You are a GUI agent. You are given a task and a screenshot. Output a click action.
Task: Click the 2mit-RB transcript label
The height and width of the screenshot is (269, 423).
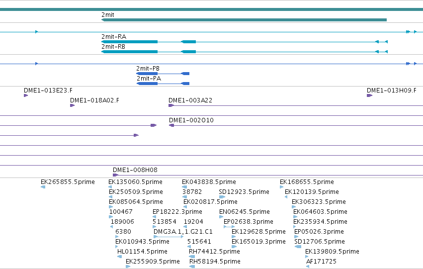[113, 47]
